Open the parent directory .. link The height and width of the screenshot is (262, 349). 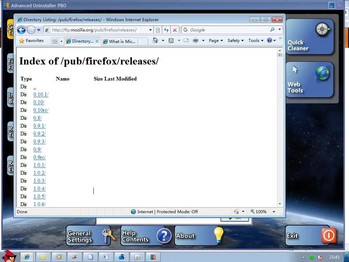click(x=35, y=87)
